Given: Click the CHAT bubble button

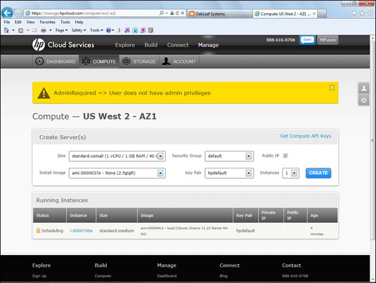Looking at the screenshot, I should 307,40.
